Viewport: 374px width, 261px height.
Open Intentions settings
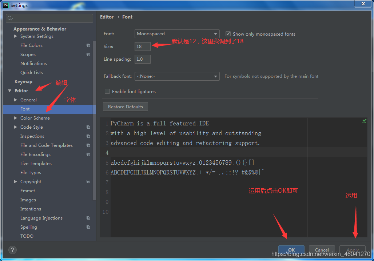31,209
